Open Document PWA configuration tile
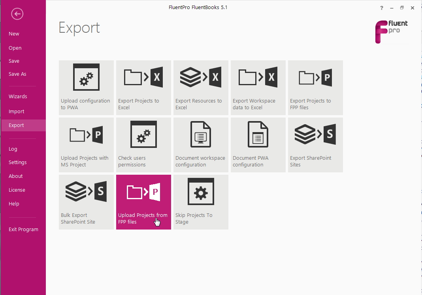 point(258,145)
